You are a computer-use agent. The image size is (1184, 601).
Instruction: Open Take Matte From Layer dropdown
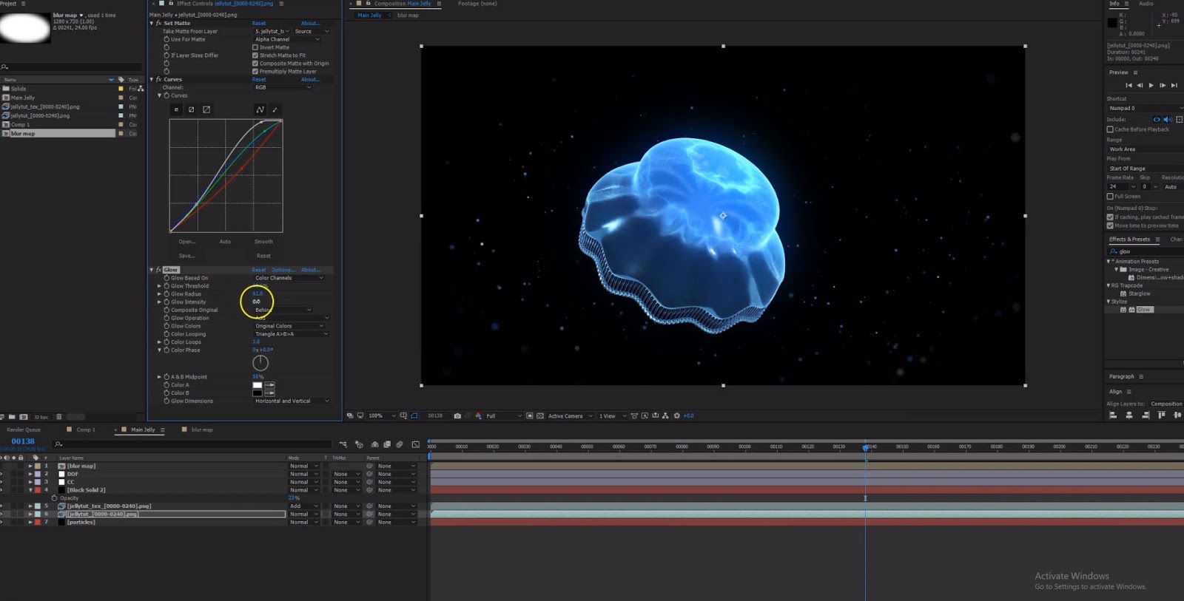click(272, 31)
